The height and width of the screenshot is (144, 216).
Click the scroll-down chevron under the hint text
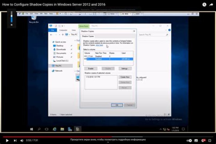[x=108, y=142]
